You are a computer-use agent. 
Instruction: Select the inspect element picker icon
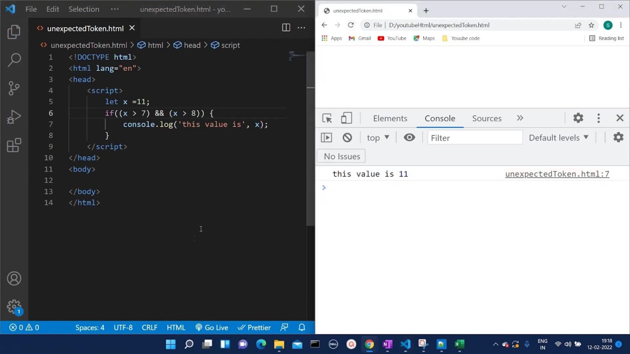tap(327, 118)
